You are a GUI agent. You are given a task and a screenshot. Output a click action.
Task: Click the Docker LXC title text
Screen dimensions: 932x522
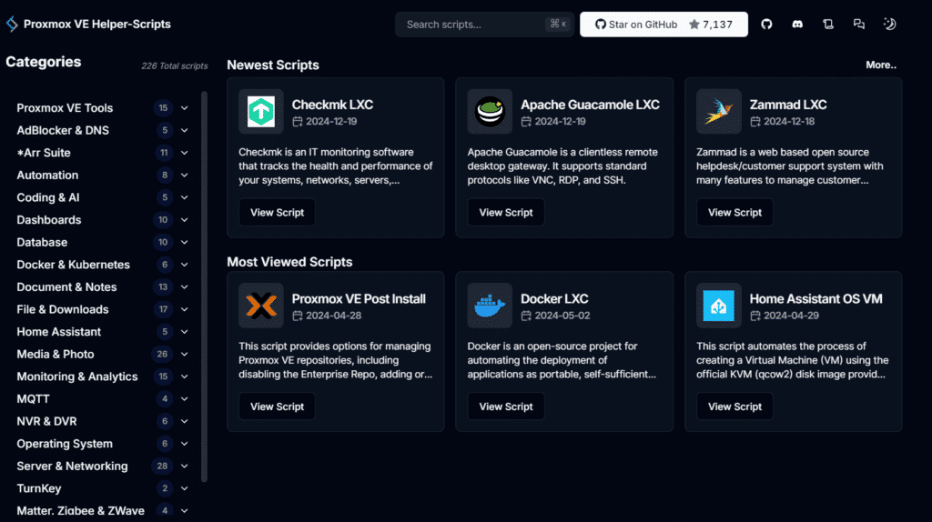(x=554, y=298)
